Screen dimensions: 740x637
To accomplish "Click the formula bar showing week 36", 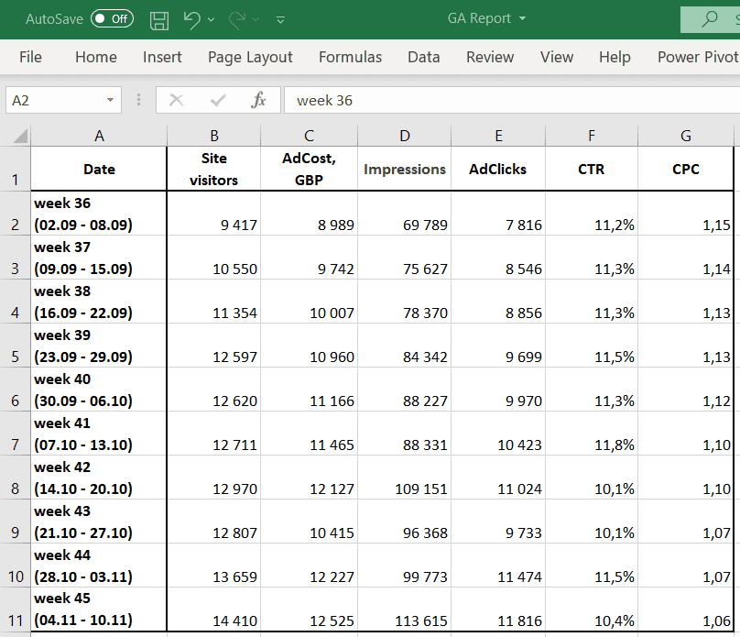I will 512,100.
